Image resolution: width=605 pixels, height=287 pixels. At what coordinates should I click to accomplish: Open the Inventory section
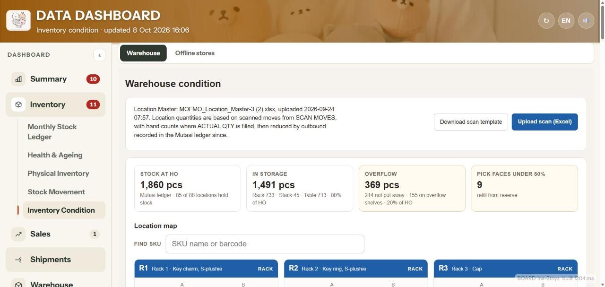[55, 104]
